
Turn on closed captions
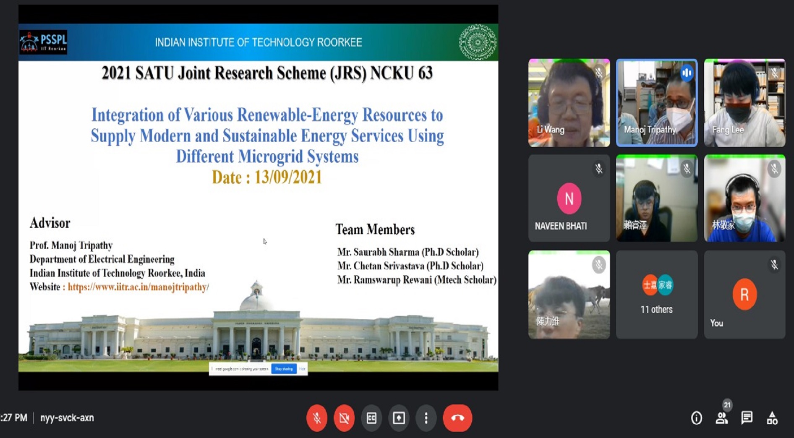click(371, 418)
